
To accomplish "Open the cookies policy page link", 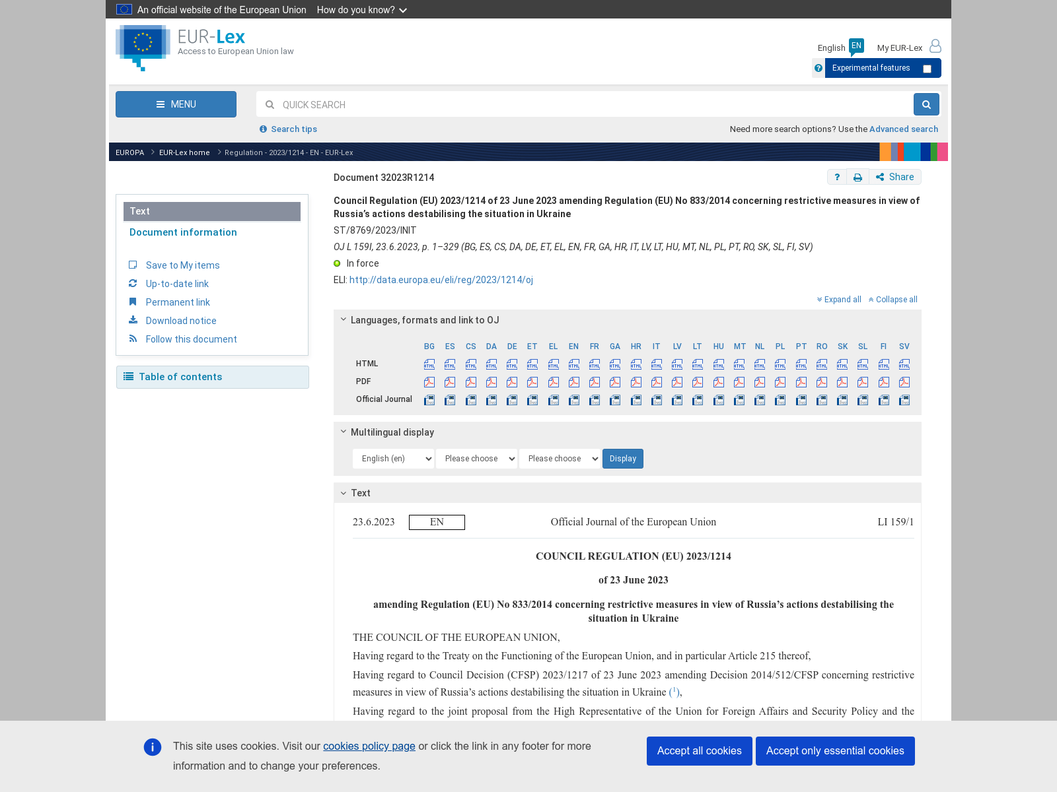I will (369, 746).
